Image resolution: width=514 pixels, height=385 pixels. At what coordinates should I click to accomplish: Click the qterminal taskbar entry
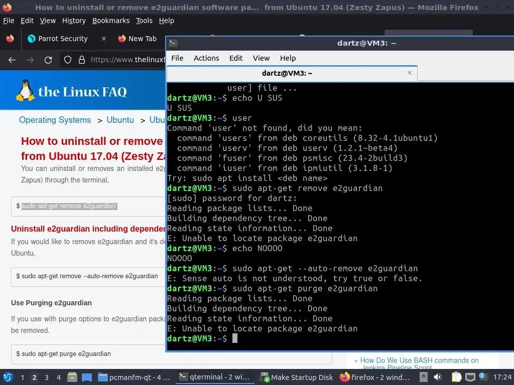point(215,377)
